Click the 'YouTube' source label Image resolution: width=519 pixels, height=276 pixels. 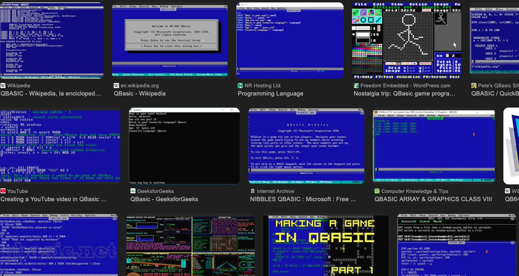pos(18,191)
